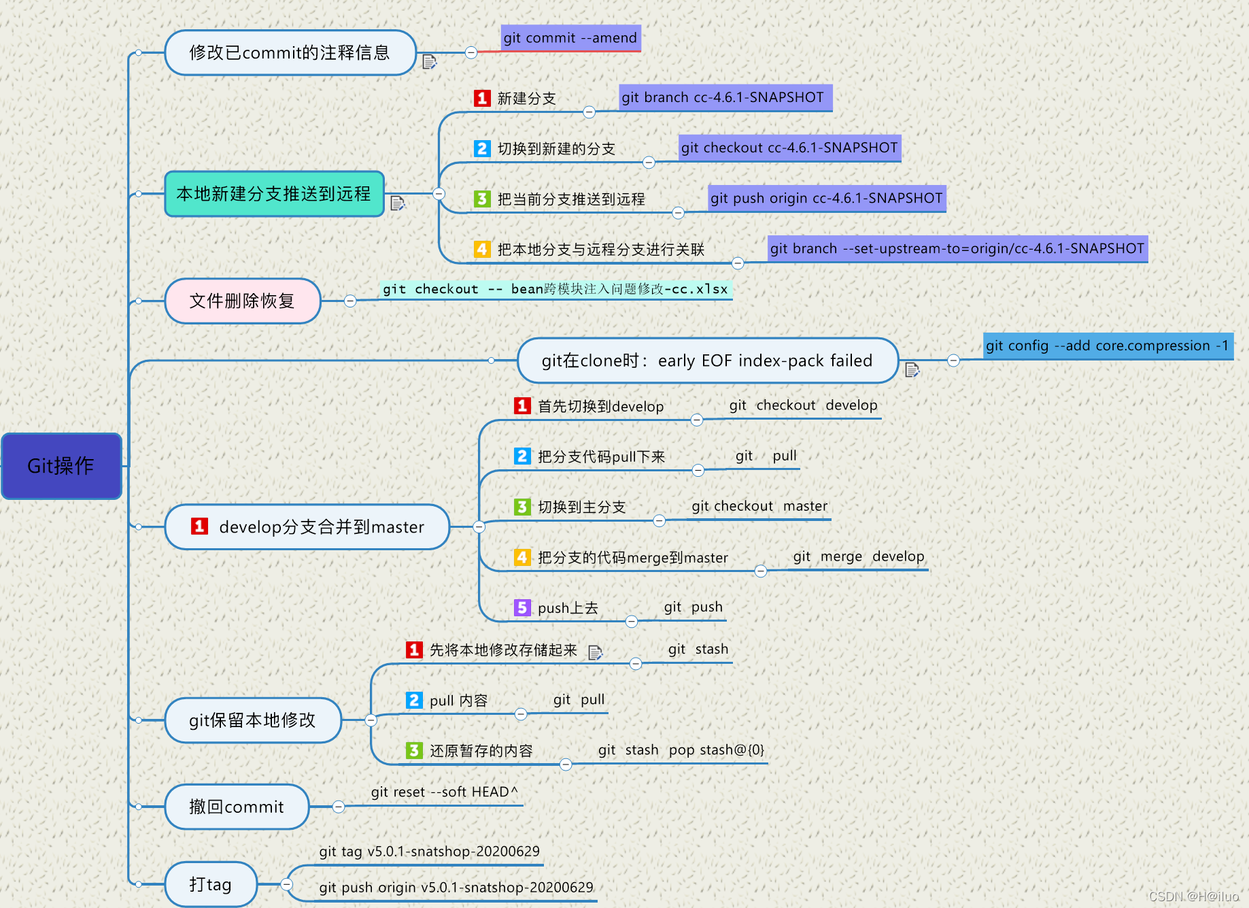Select git push origin cc-4.6.1-SNAPSHOT node

pyautogui.click(x=827, y=199)
